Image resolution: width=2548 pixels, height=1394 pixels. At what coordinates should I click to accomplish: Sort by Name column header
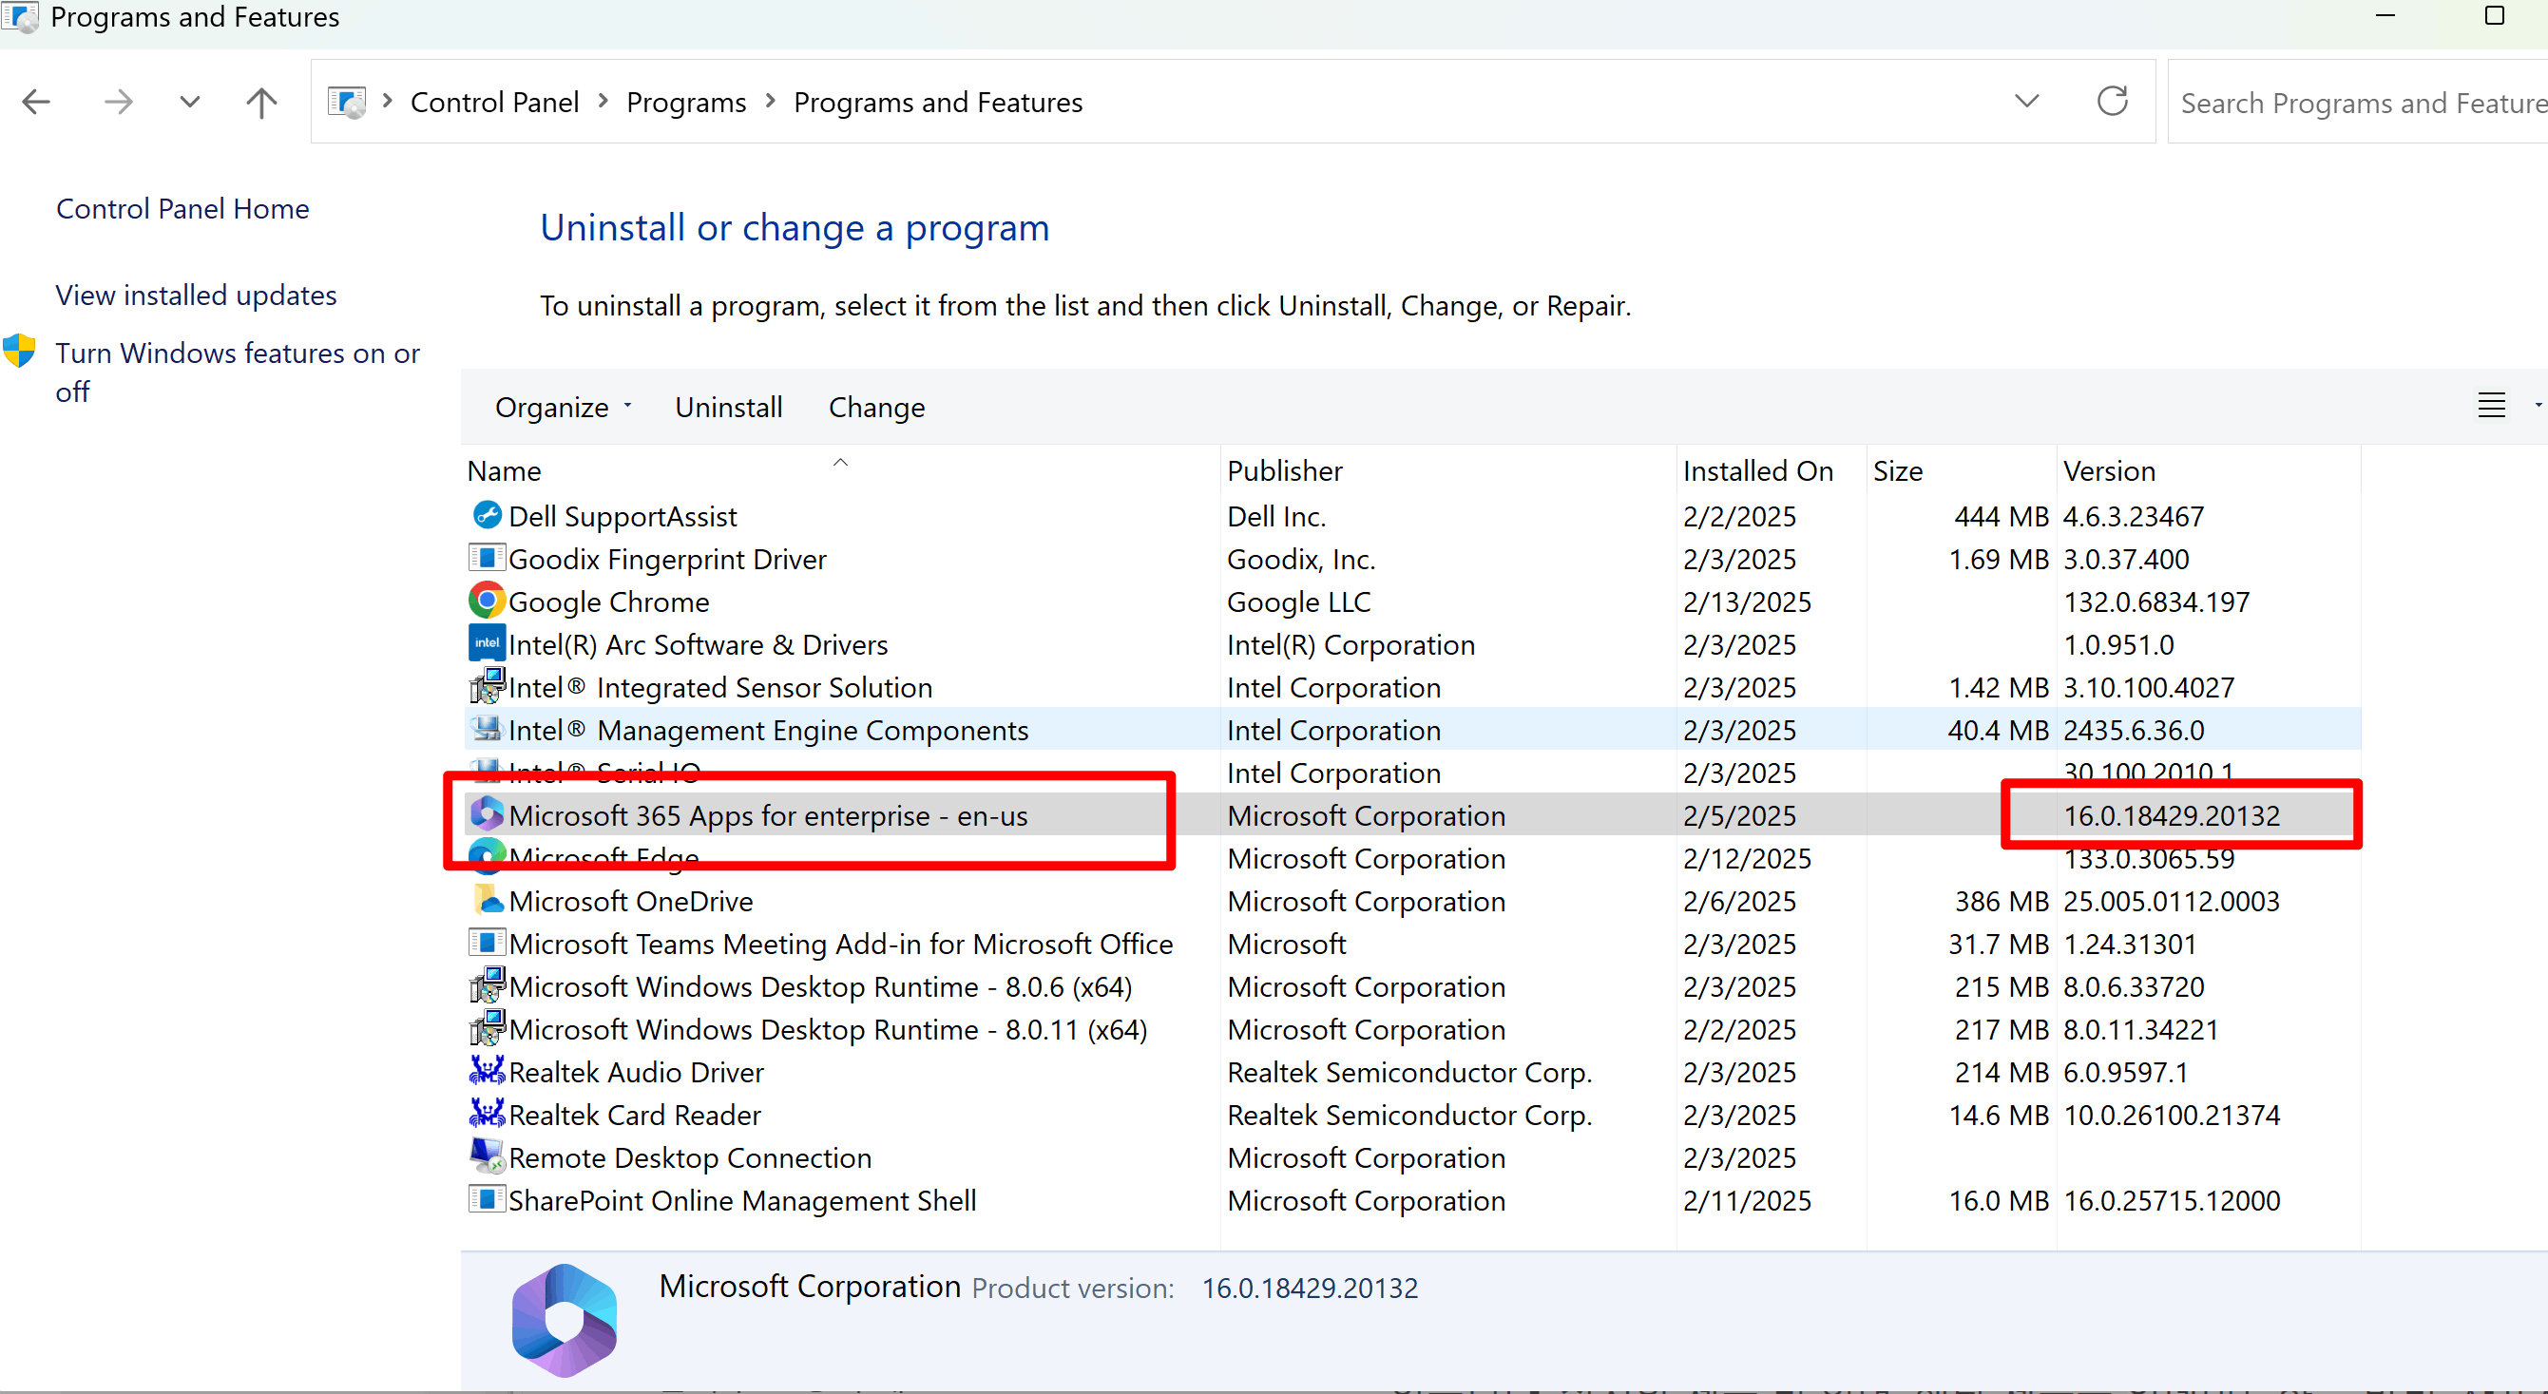[842, 470]
